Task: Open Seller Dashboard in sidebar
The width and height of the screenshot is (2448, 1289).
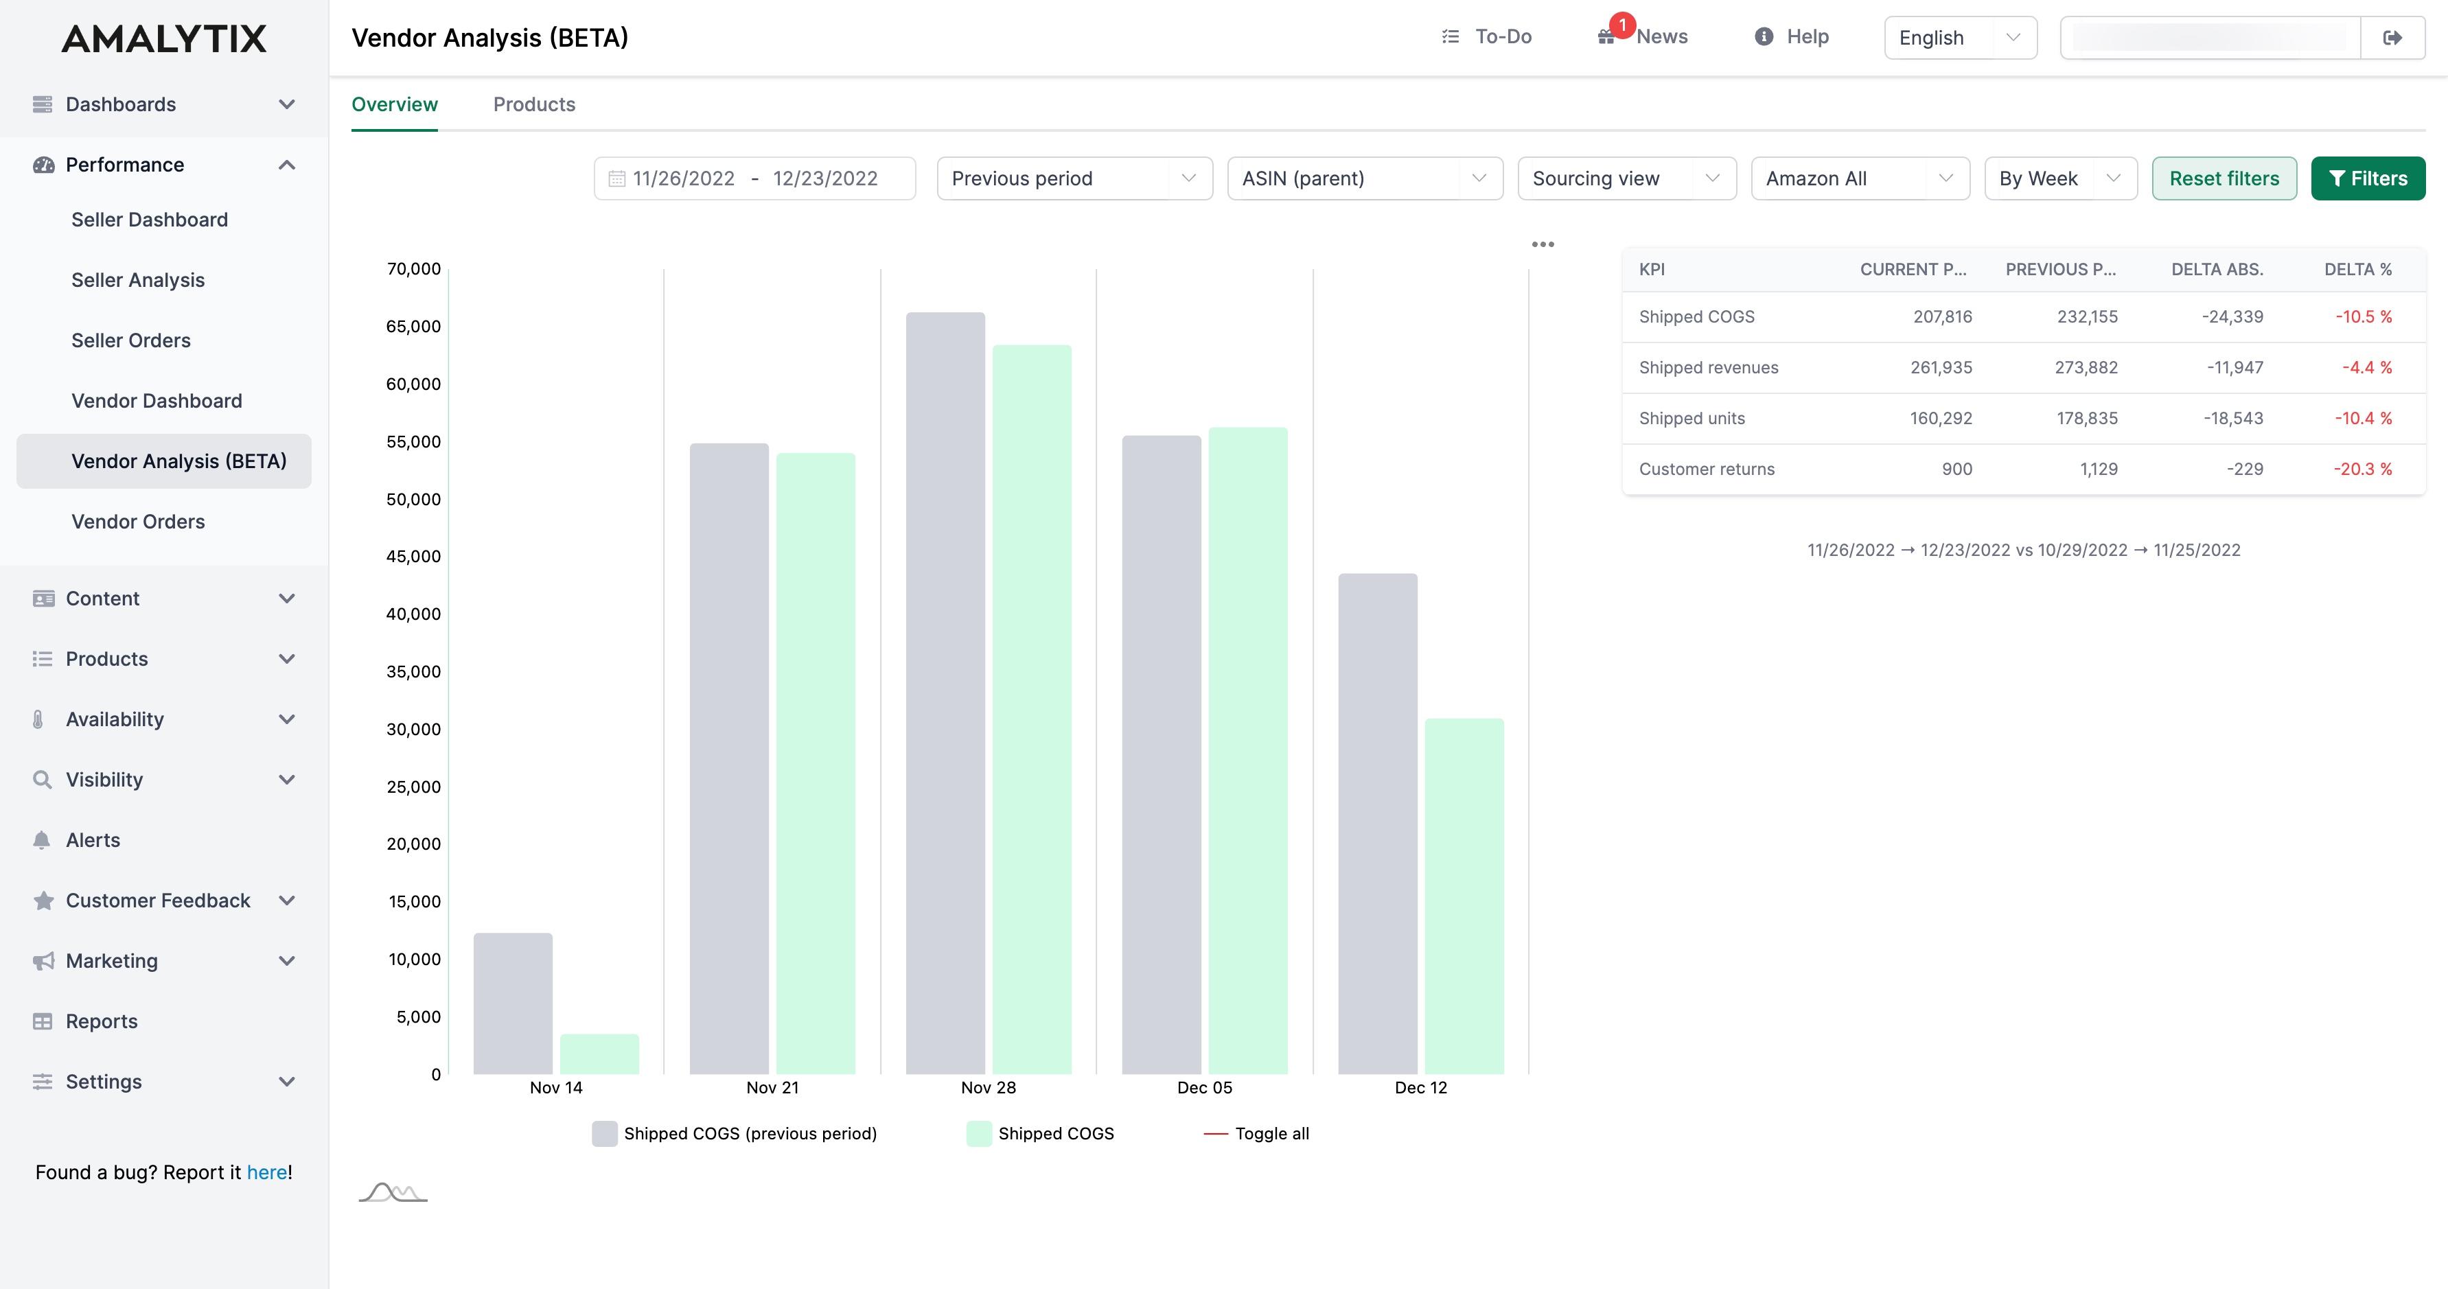Action: 150,220
